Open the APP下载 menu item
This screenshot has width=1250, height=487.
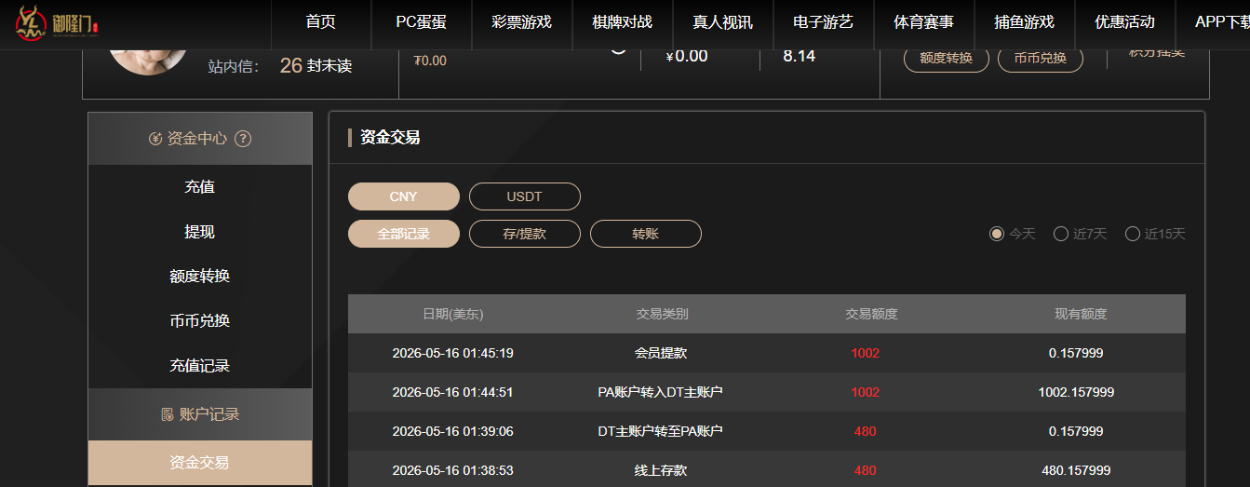click(x=1221, y=22)
